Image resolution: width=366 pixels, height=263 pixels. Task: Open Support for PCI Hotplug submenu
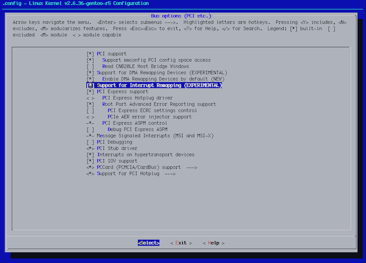tap(131, 173)
